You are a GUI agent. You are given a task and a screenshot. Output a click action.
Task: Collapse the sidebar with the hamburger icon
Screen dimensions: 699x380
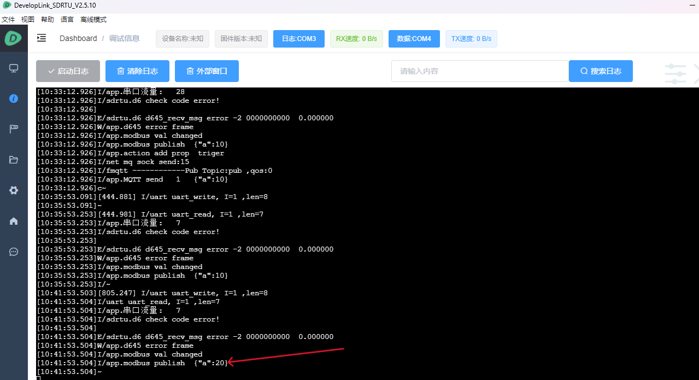pos(42,38)
